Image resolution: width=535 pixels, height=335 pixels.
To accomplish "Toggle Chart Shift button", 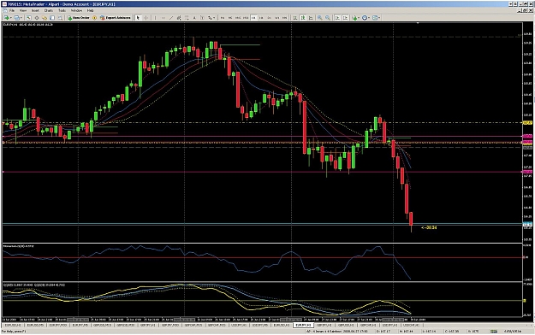I will pyautogui.click(x=345, y=18).
